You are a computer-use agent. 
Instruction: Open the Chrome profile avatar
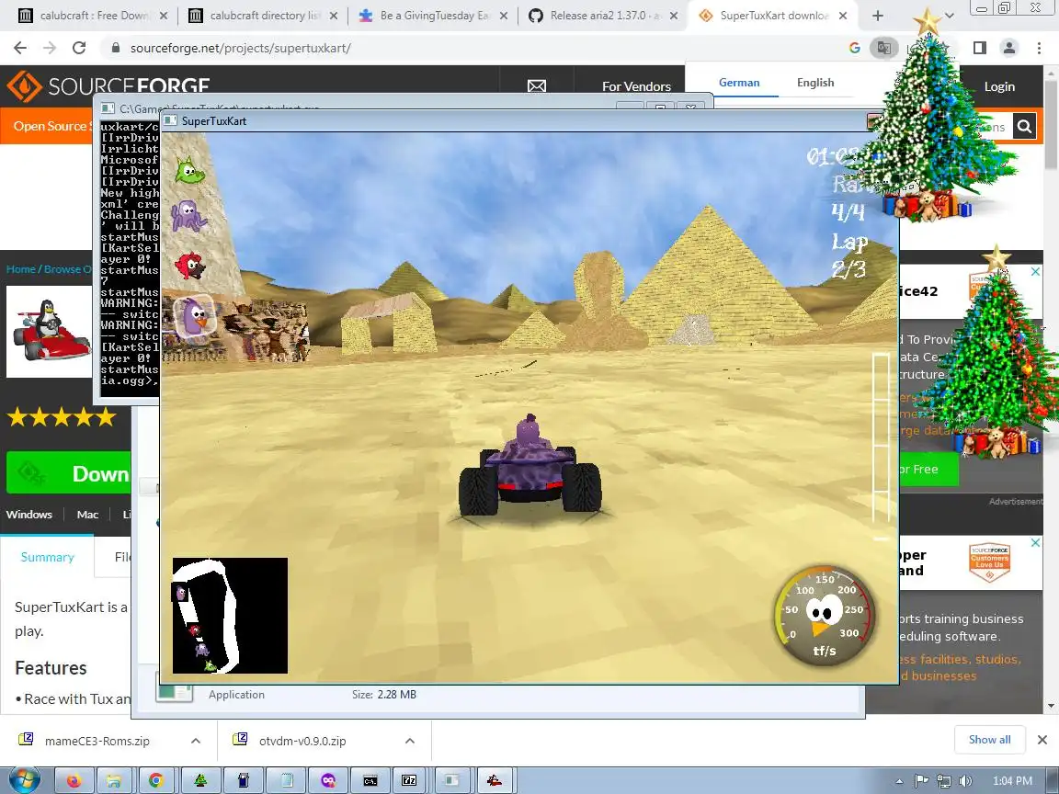tap(1009, 47)
